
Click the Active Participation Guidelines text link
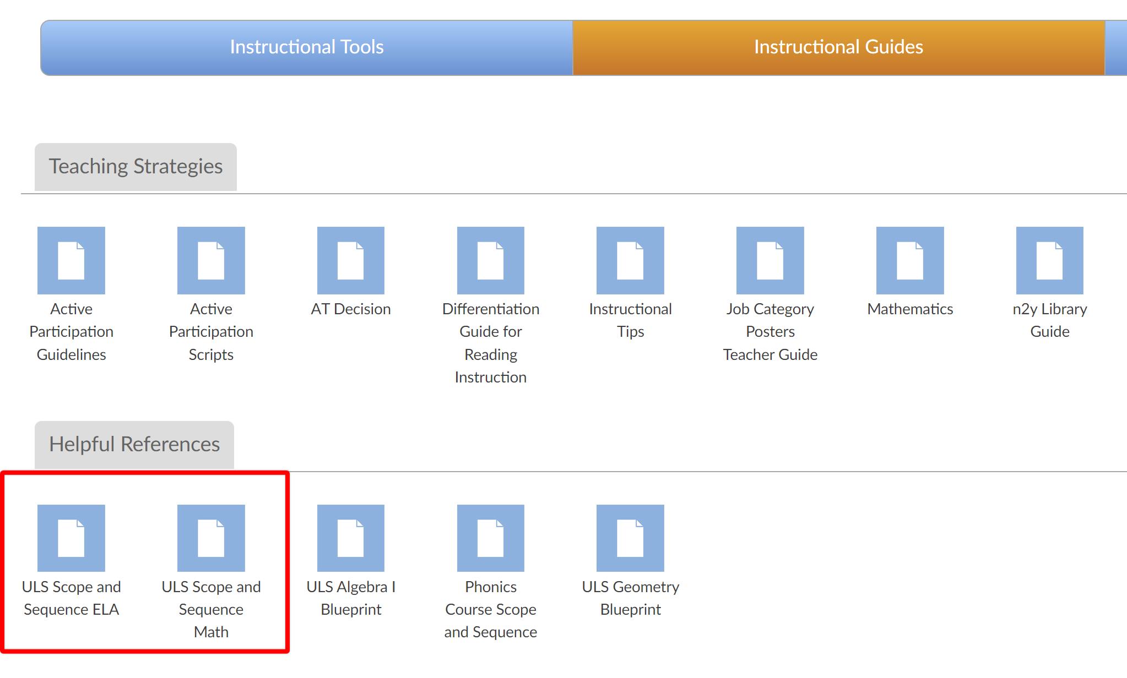[x=71, y=332]
